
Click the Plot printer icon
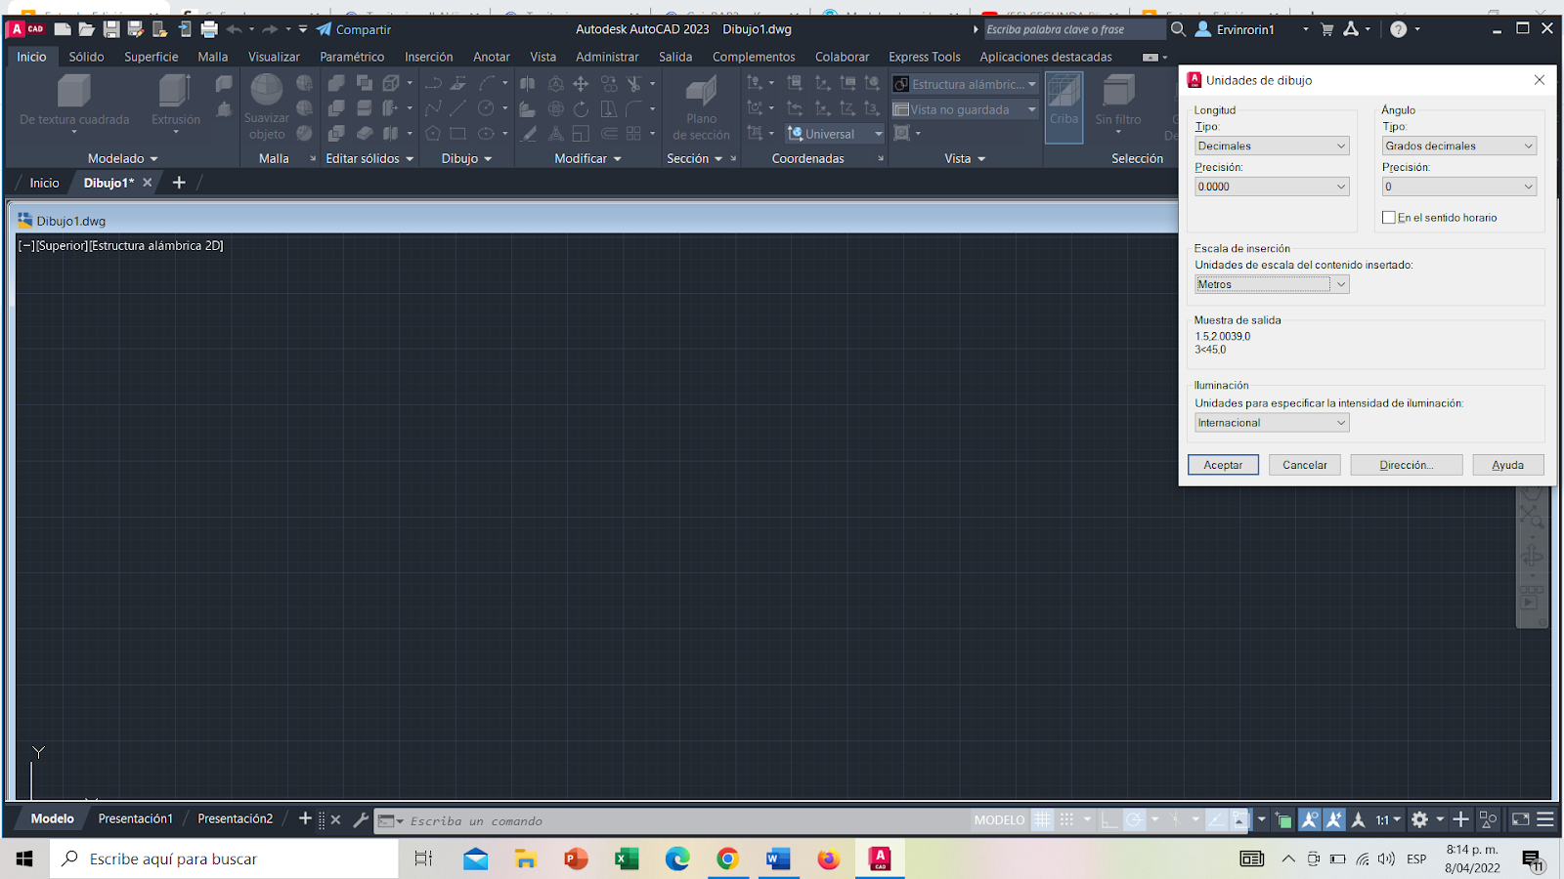pos(209,29)
